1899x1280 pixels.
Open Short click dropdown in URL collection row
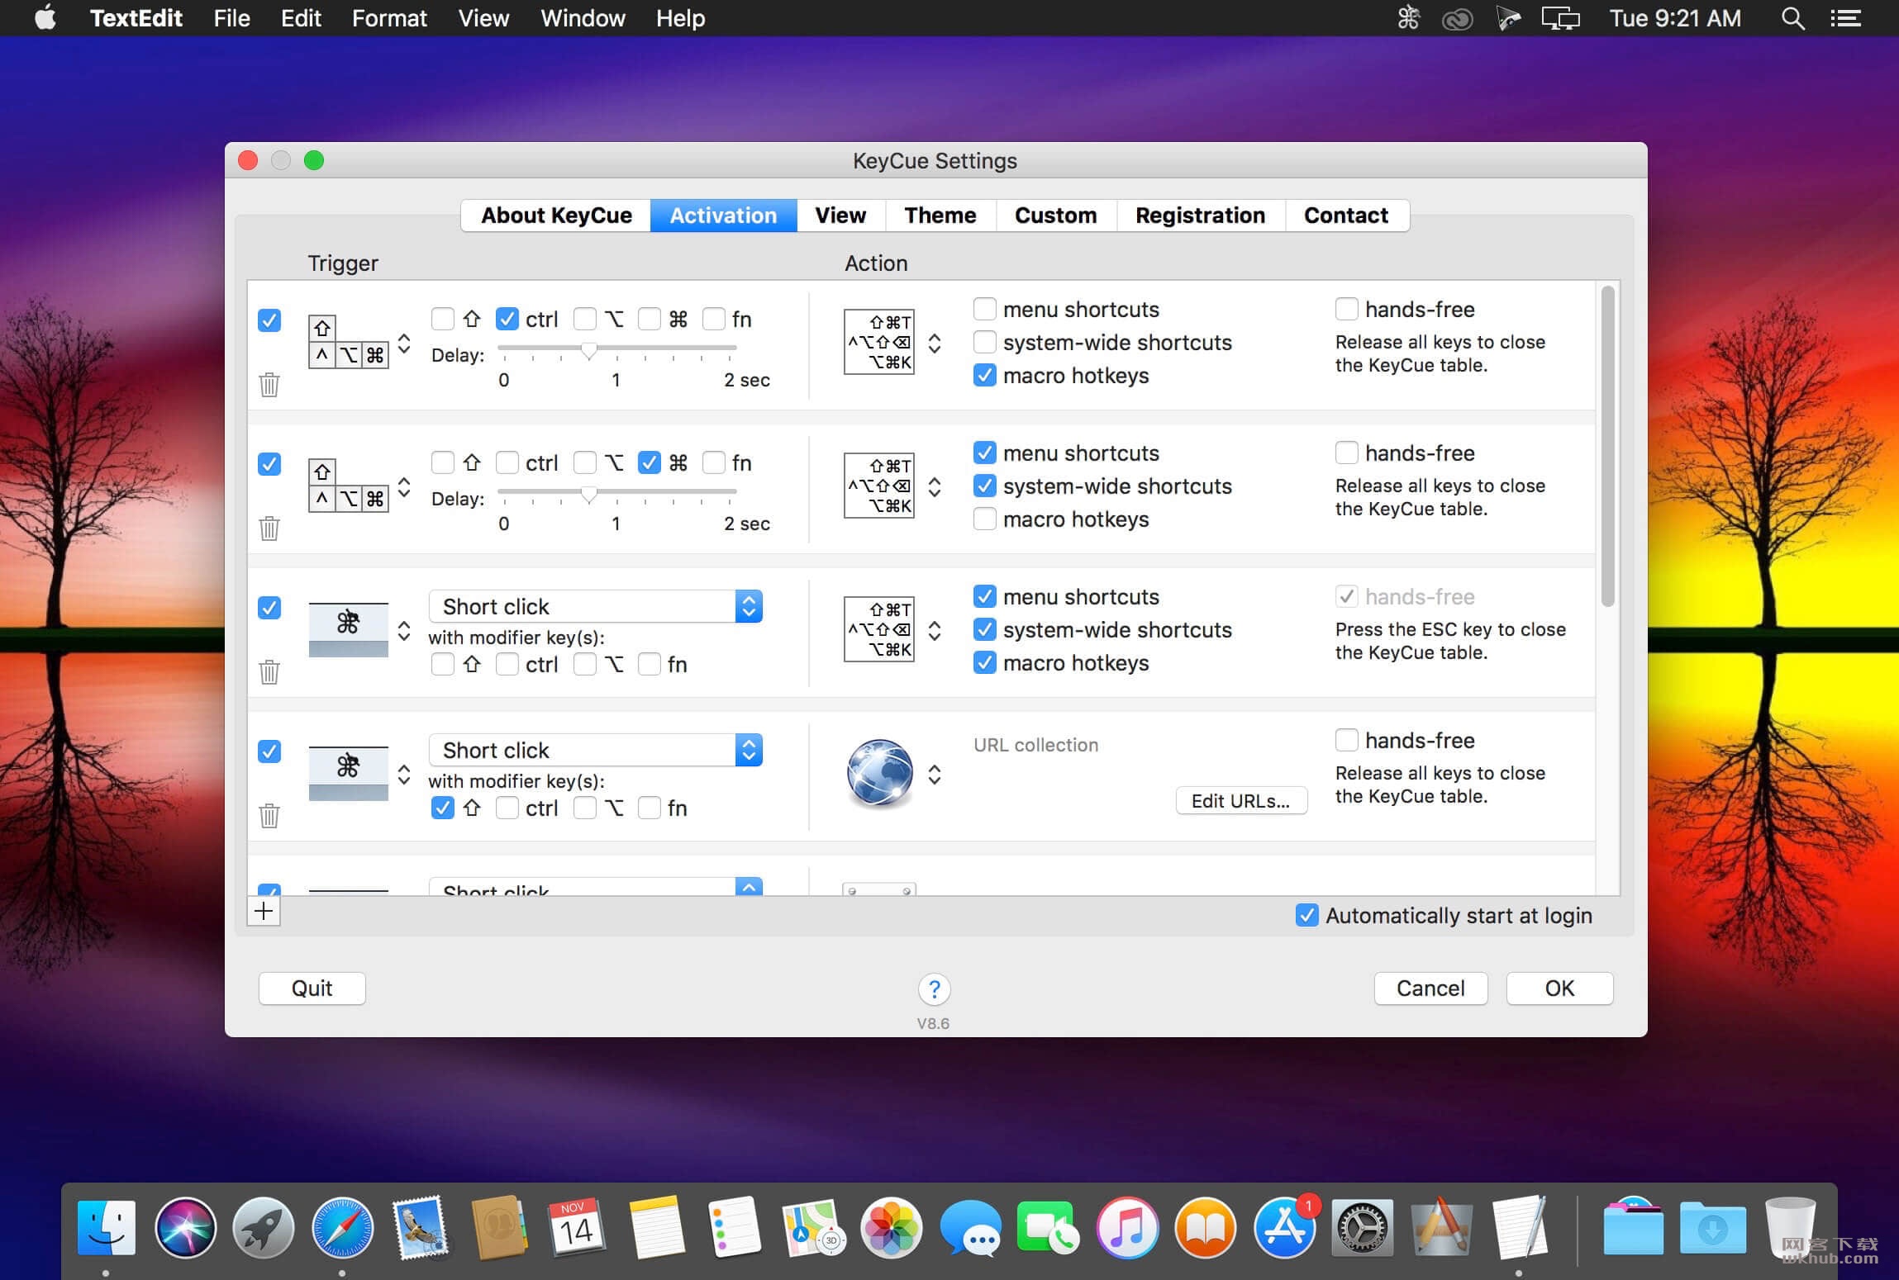[x=595, y=750]
